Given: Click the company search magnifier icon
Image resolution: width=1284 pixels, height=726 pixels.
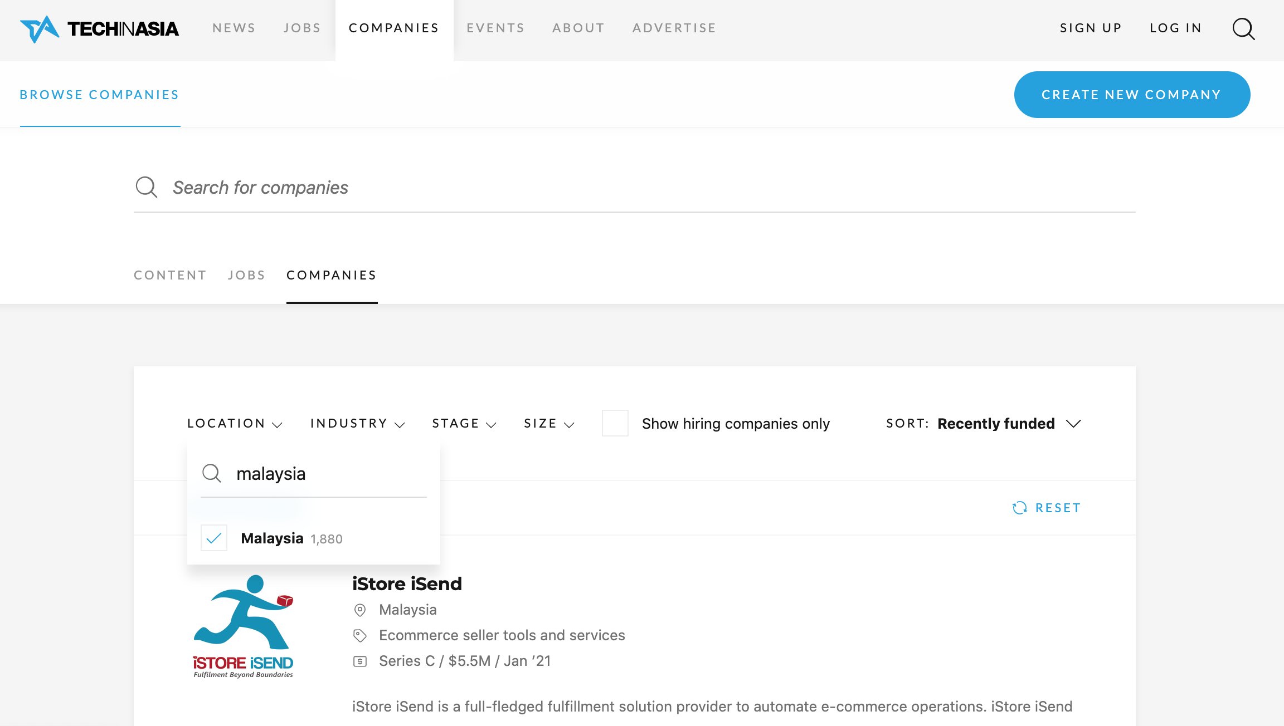Looking at the screenshot, I should (147, 187).
